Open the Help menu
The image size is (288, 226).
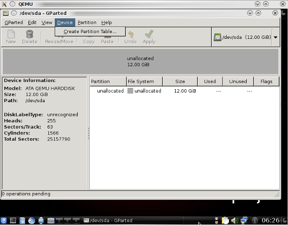[107, 23]
